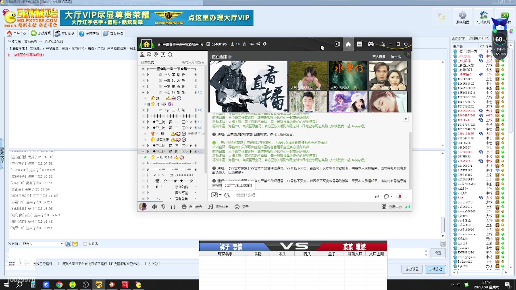The image size is (516, 290).
Task: Toggle 自由发言 free speech mode
Action: click(x=192, y=207)
